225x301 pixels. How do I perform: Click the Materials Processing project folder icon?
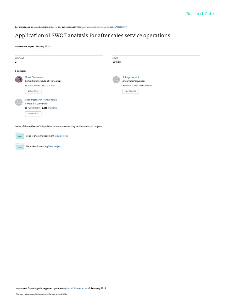tap(20, 146)
